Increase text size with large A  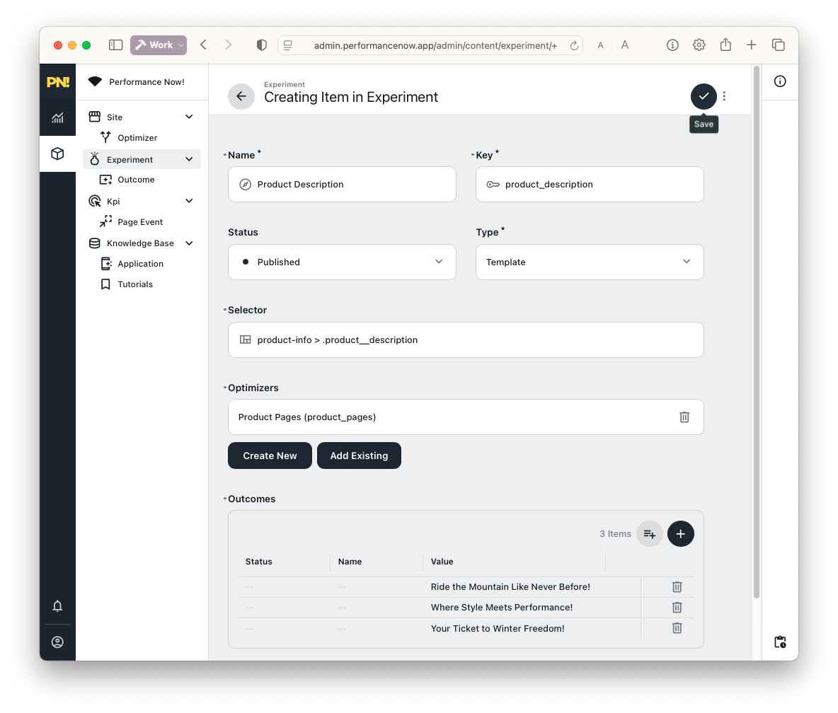point(625,45)
